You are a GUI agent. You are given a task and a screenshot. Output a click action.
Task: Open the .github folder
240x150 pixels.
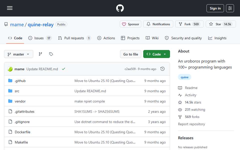tap(20, 81)
